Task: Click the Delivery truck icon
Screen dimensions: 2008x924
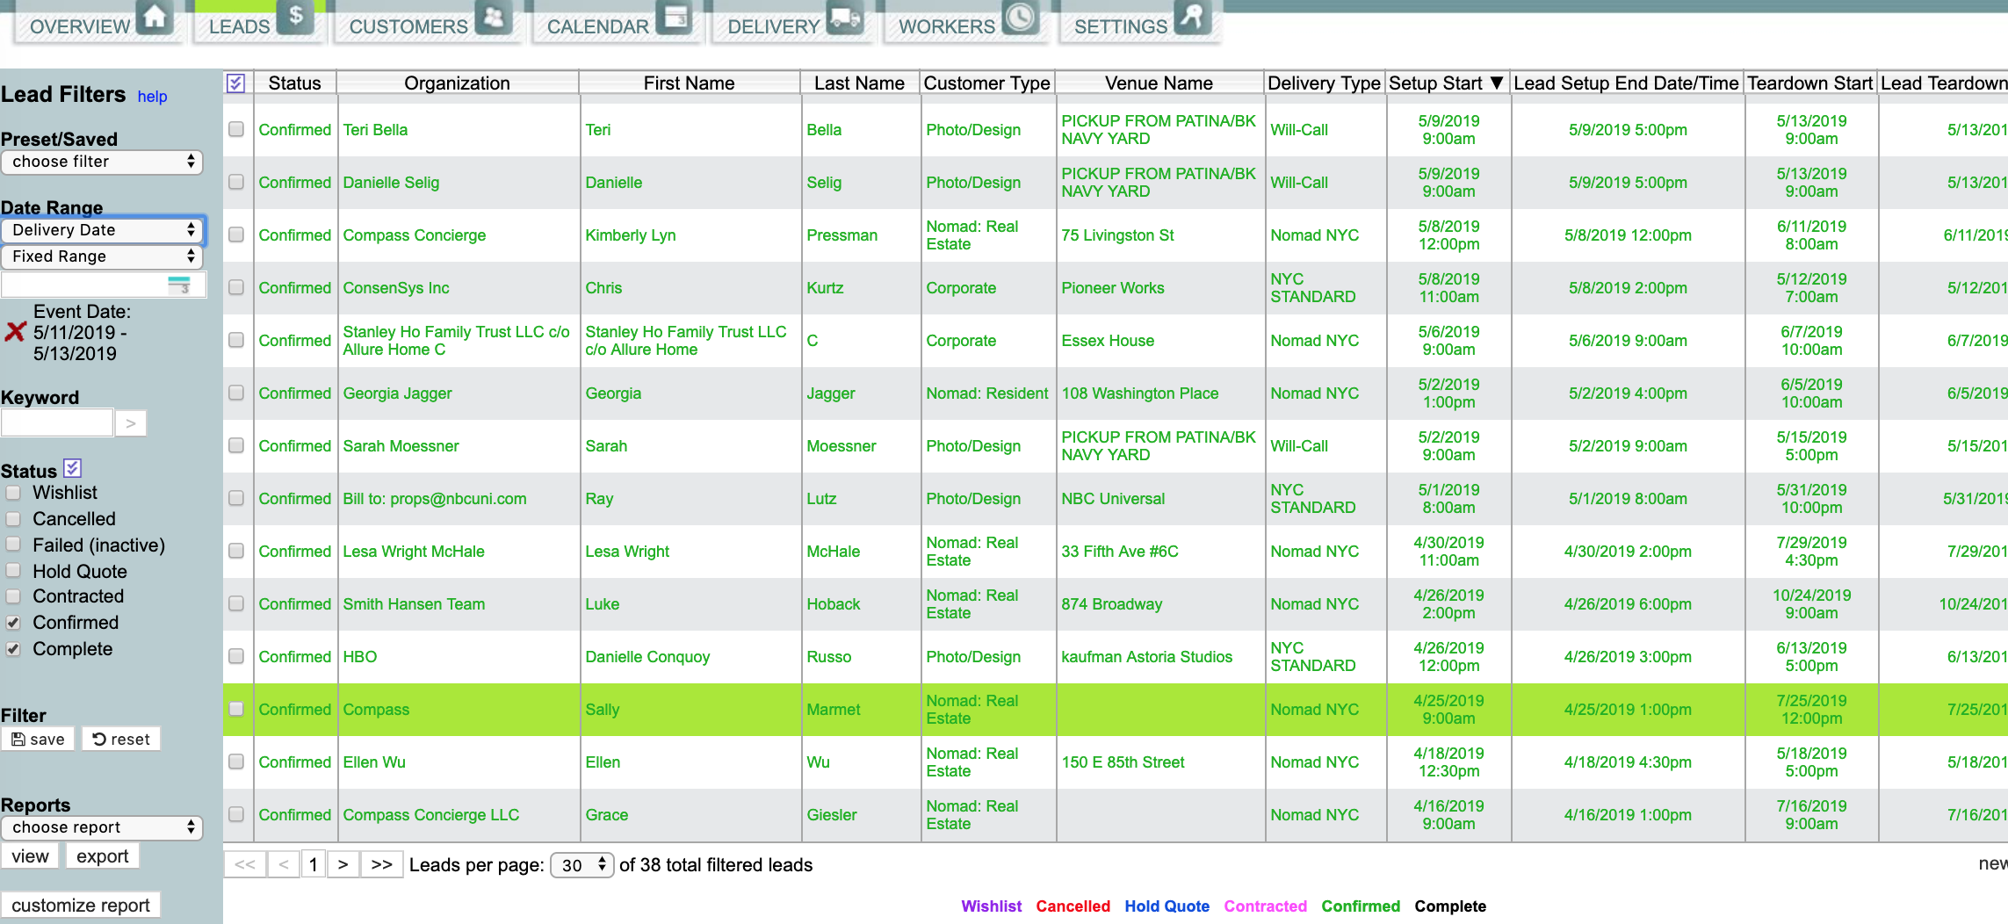Action: coord(845,17)
